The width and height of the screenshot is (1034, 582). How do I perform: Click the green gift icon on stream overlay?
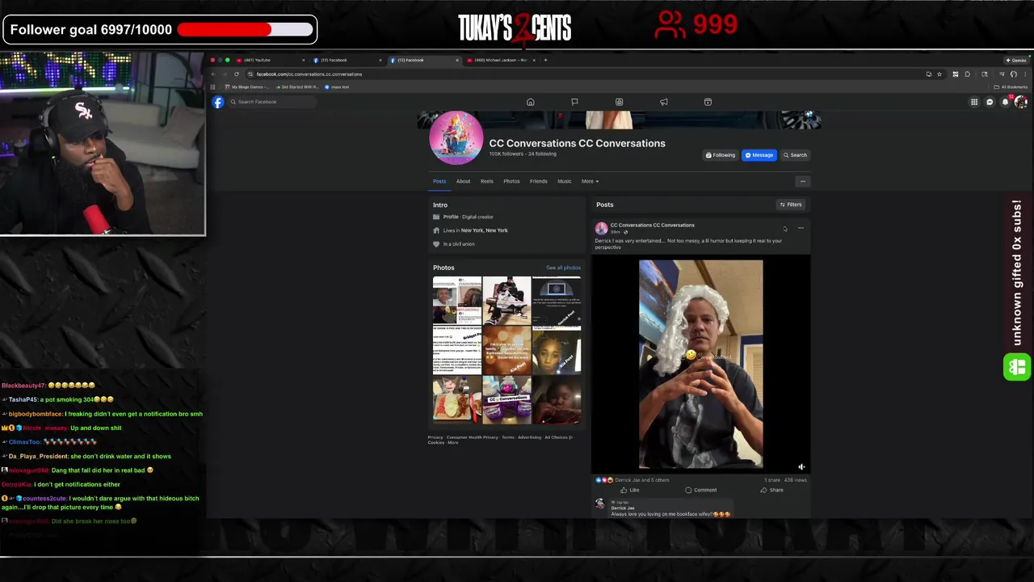1017,367
